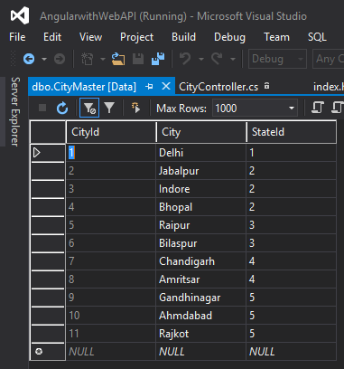
Task: Click the Navigate Forward arrow icon
Action: pyautogui.click(x=60, y=59)
